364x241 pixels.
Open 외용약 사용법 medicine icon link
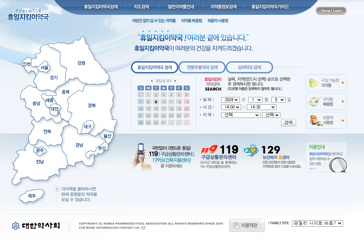tap(326, 120)
